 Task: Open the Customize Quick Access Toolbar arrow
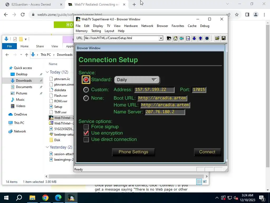coord(26,39)
